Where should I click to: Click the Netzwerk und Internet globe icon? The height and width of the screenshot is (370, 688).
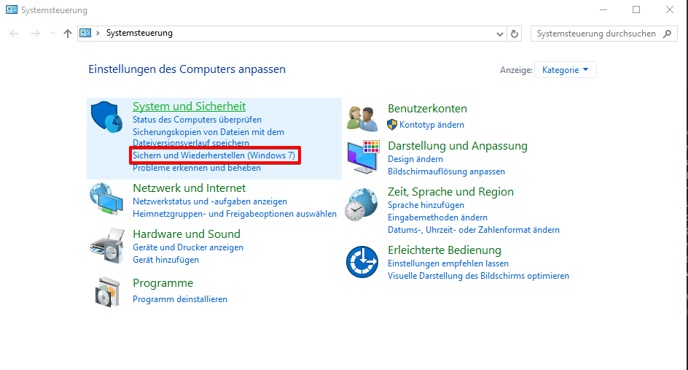(108, 199)
